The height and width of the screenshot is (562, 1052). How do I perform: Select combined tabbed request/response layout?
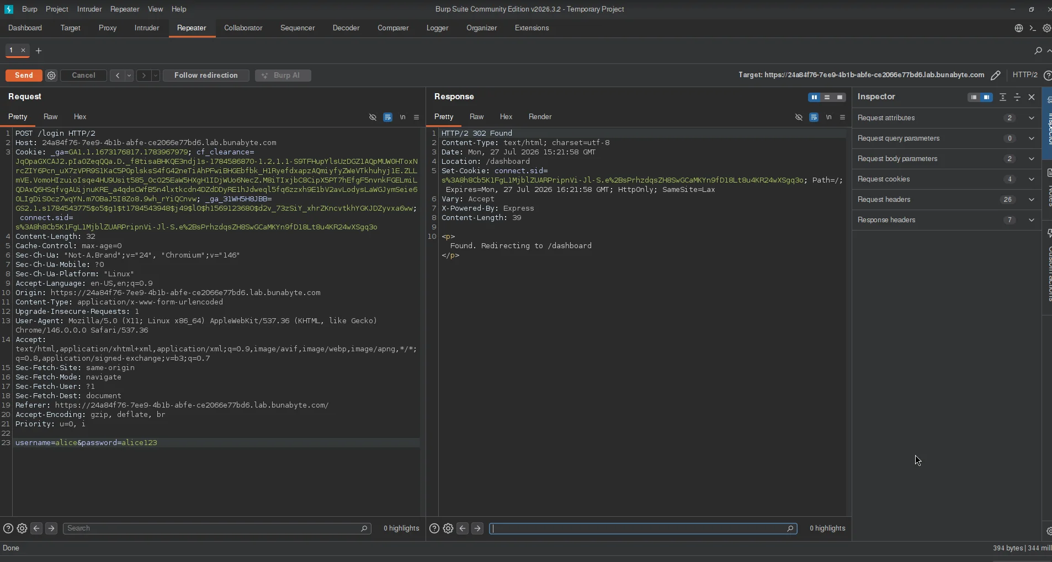tap(840, 97)
